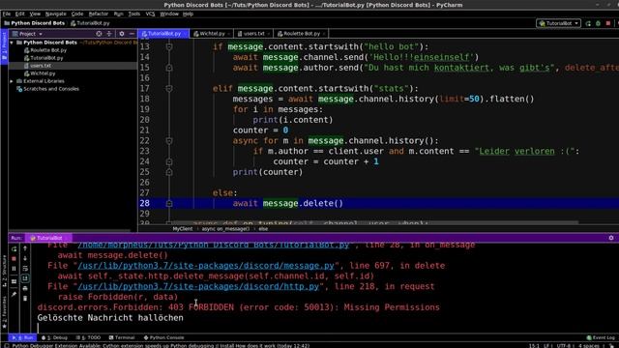Image resolution: width=619 pixels, height=348 pixels.
Task: Open the View menu
Action: [35, 14]
